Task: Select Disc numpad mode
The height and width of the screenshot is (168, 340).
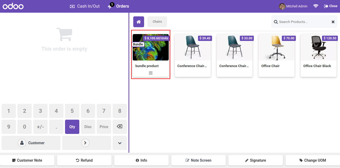Action: click(x=88, y=127)
